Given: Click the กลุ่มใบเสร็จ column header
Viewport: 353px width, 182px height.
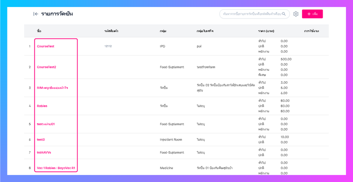Looking at the screenshot, I should (x=205, y=31).
